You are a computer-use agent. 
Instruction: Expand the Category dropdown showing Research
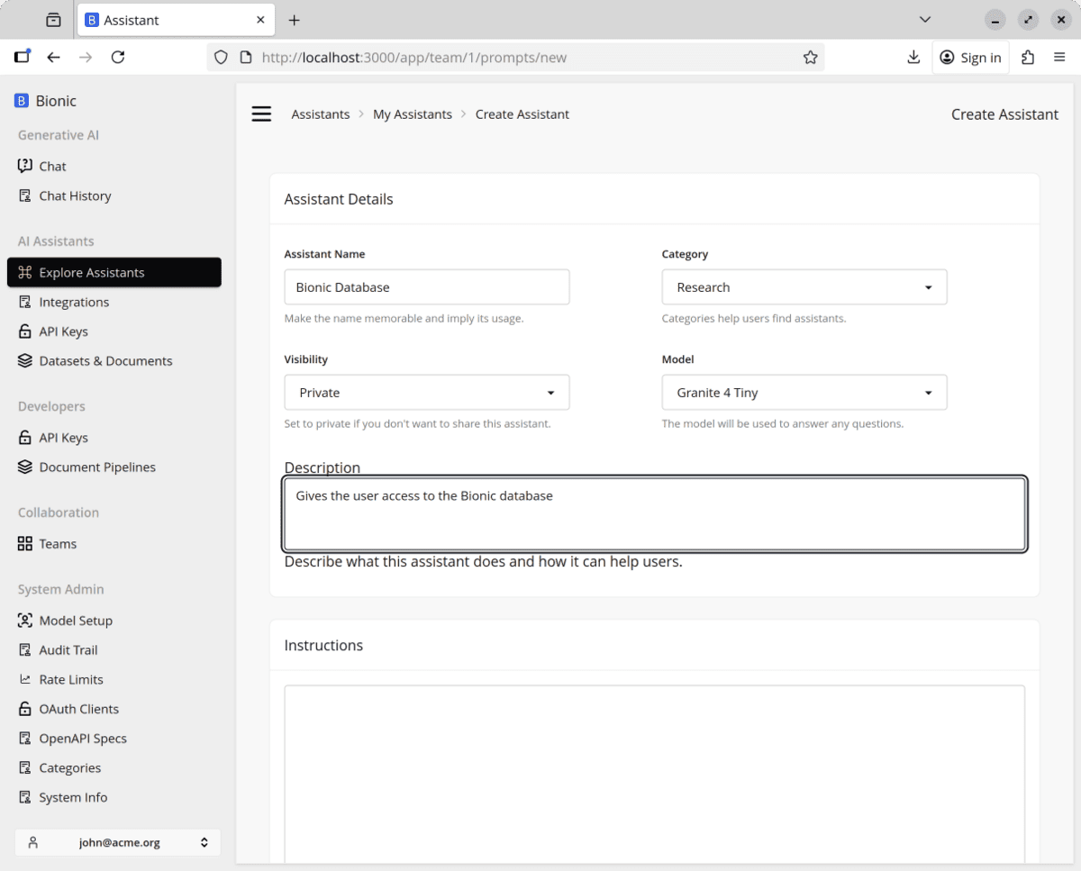(804, 287)
